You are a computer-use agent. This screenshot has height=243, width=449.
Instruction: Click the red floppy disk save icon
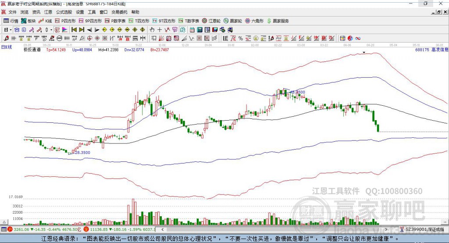(215, 30)
